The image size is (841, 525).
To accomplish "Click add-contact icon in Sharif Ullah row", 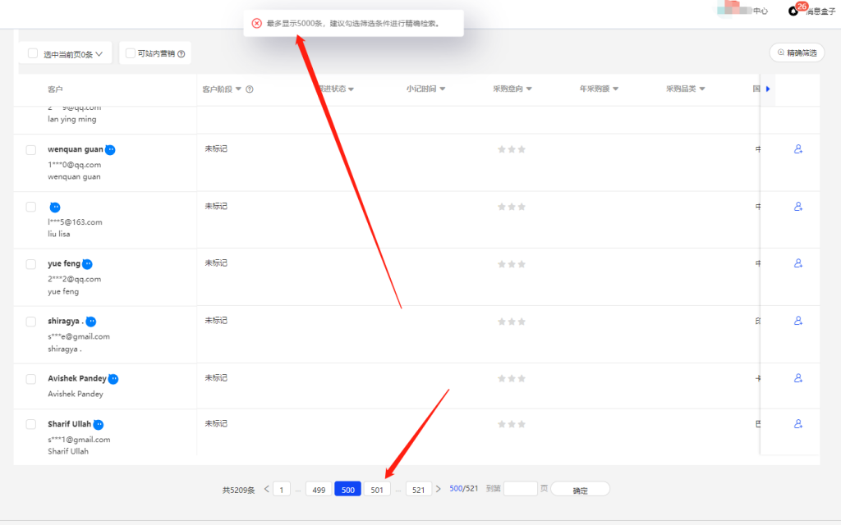I will tap(797, 424).
